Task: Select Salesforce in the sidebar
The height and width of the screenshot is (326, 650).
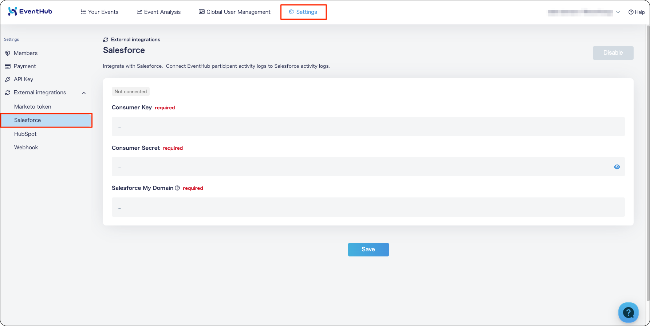Action: [x=46, y=120]
